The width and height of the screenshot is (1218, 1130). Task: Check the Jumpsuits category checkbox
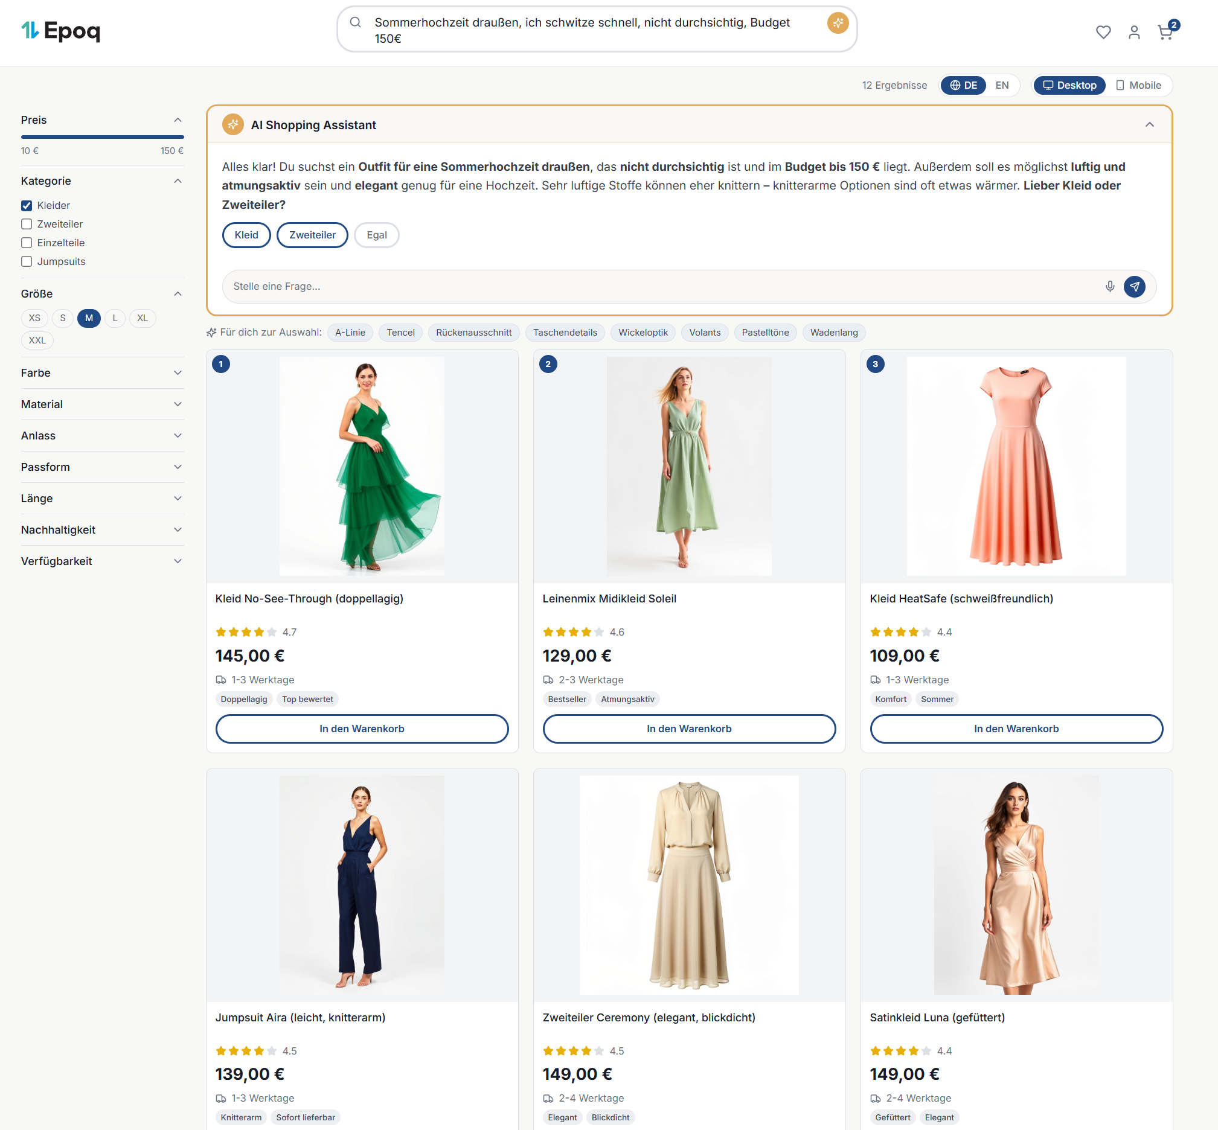[x=27, y=261]
